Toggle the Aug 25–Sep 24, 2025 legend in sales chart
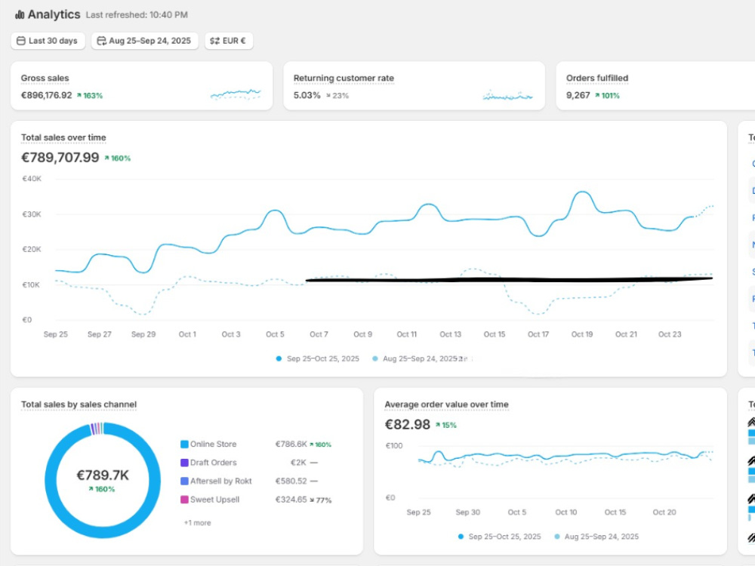 coord(415,358)
